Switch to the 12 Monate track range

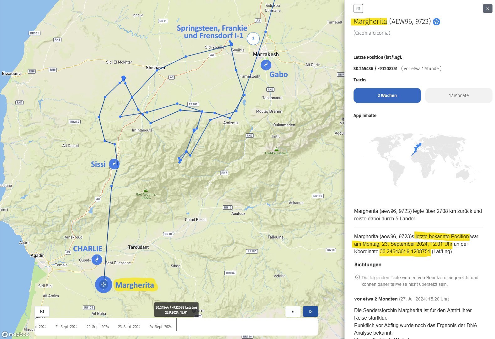(458, 95)
